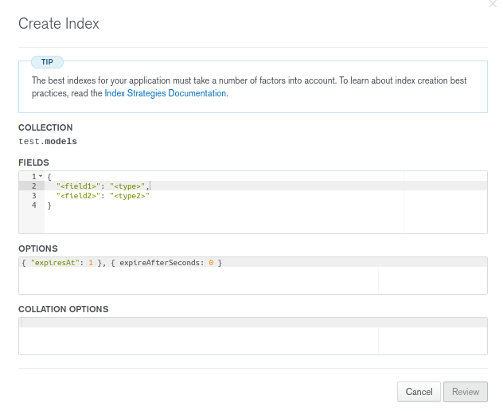
Task: Click the Create Index dialog title
Action: (59, 24)
